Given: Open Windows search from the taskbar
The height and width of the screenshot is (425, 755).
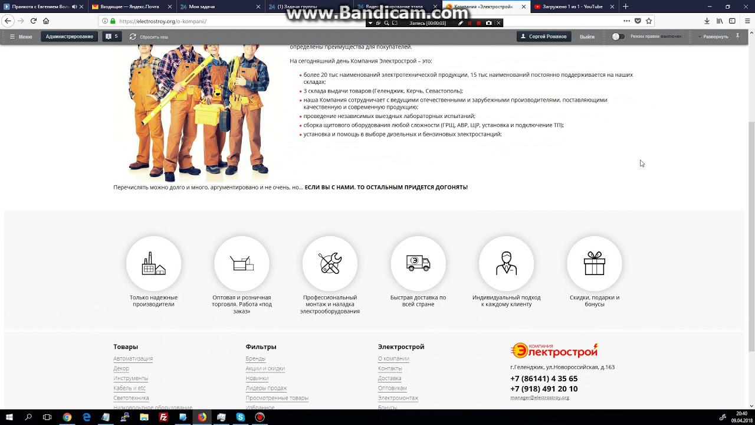Looking at the screenshot, I should pyautogui.click(x=28, y=417).
